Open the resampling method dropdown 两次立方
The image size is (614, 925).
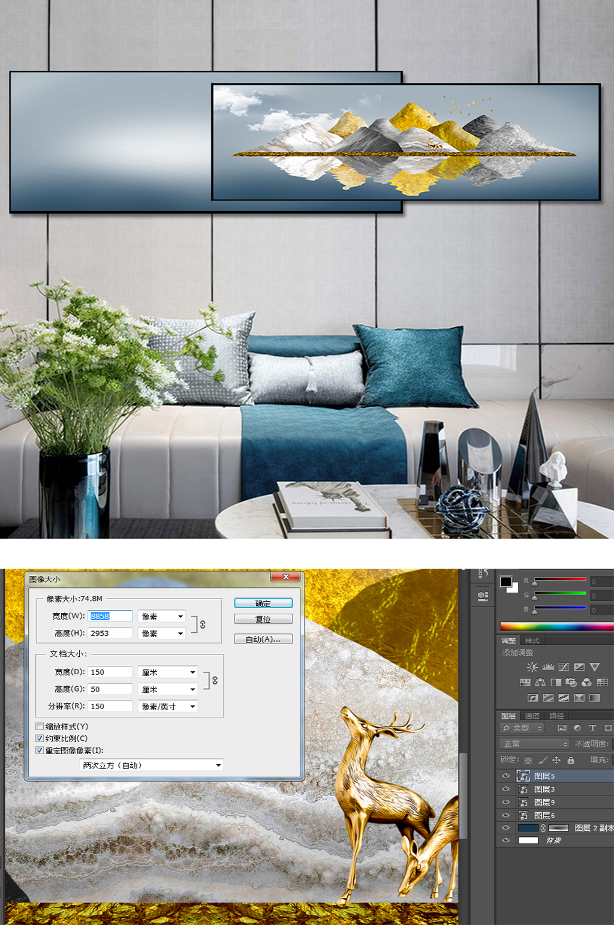point(151,765)
